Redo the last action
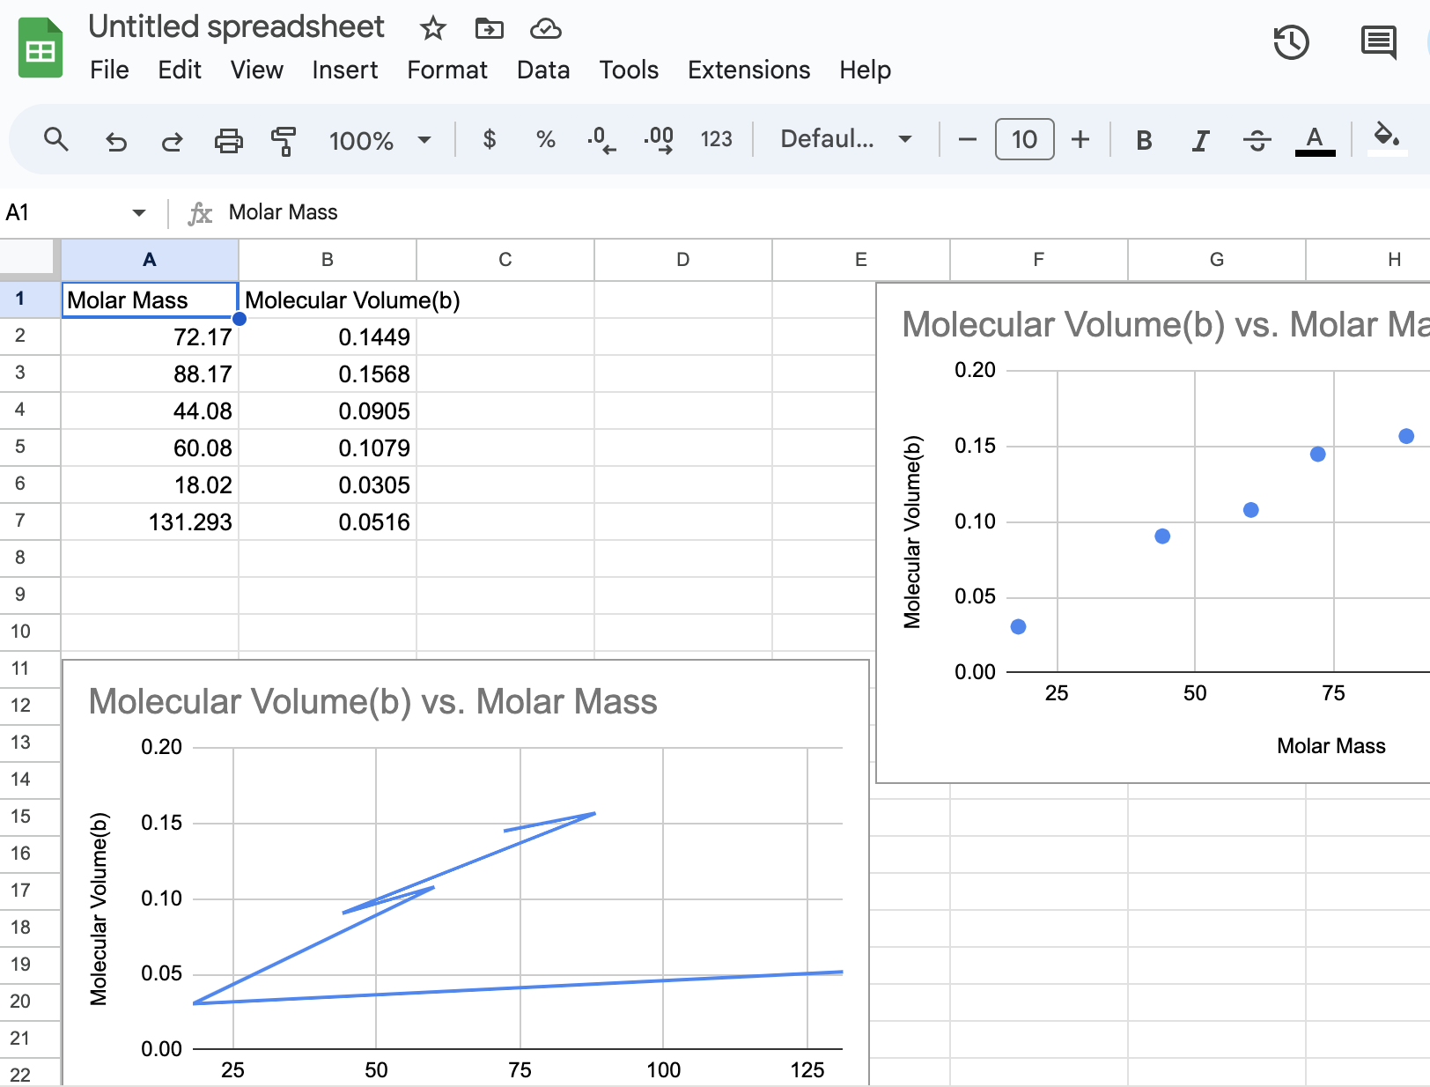 click(172, 140)
